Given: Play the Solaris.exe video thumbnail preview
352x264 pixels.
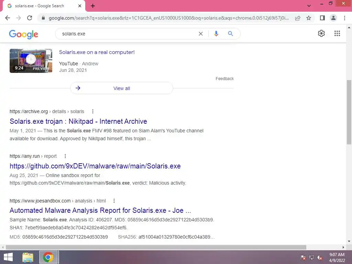Looking at the screenshot, I should (31, 60).
